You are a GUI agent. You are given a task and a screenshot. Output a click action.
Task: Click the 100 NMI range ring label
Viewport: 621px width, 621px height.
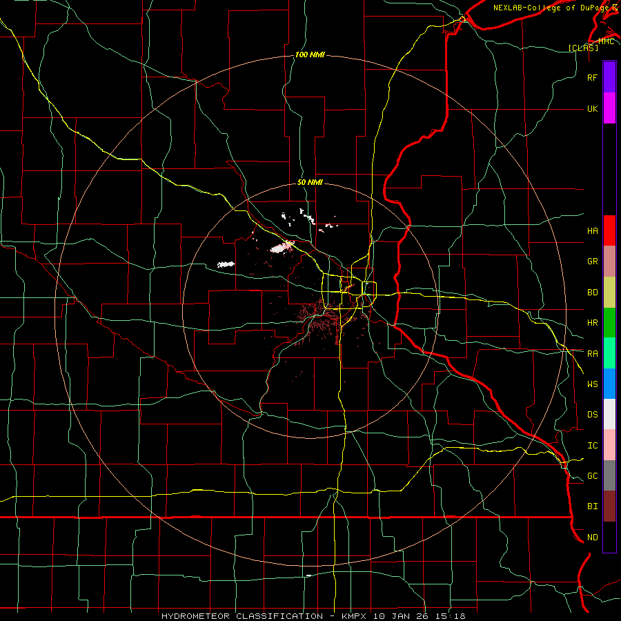click(310, 55)
